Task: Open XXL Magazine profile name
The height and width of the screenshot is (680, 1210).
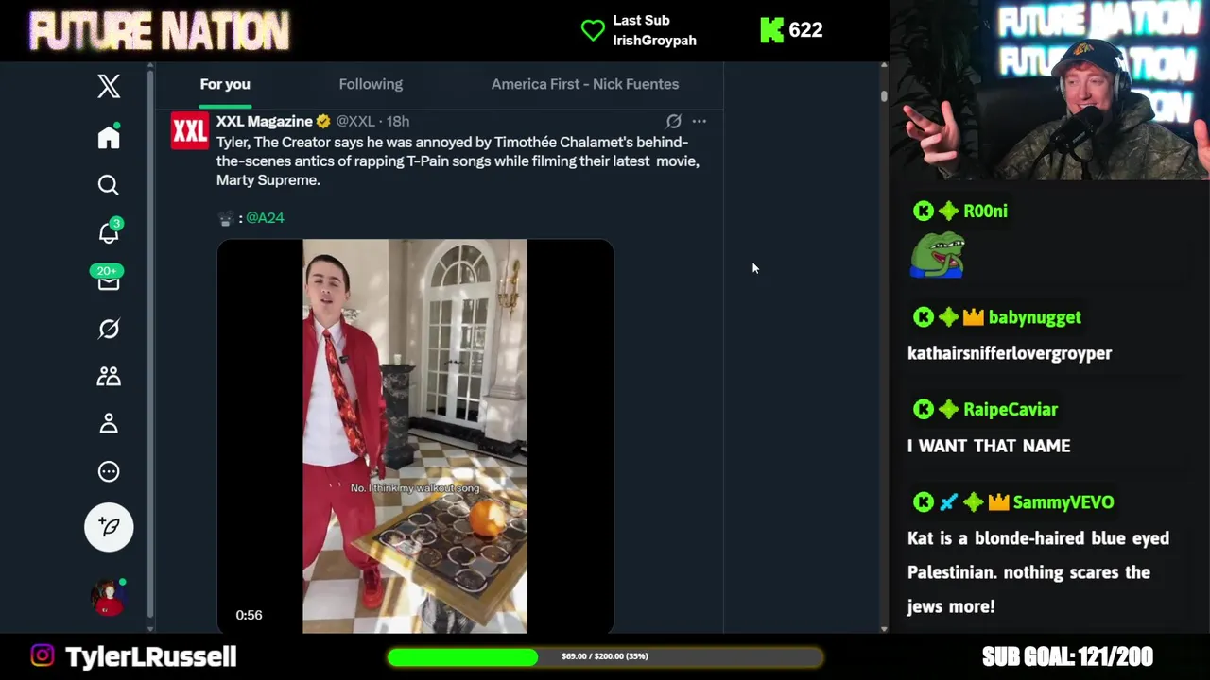Action: point(265,121)
